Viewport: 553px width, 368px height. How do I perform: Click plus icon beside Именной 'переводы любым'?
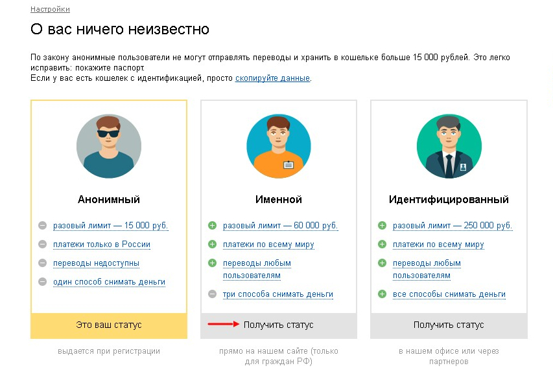[x=212, y=263]
